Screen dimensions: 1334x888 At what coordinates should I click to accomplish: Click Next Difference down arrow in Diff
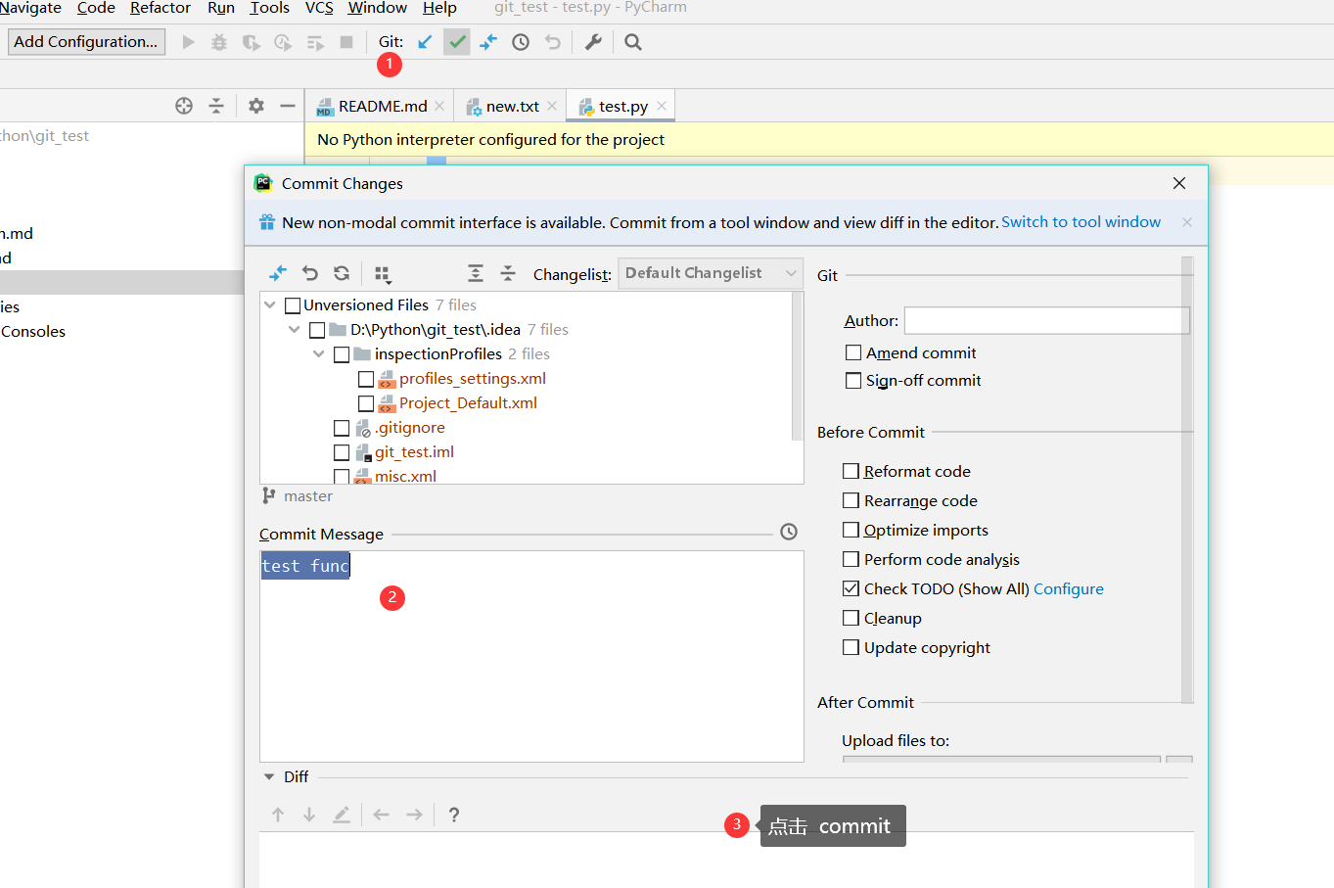(x=309, y=815)
